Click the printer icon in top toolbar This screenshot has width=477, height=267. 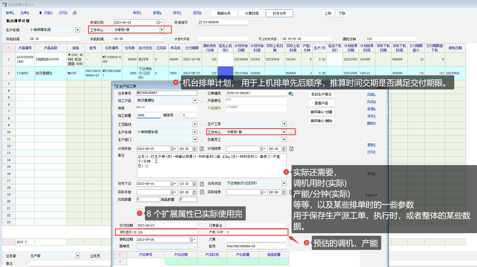pyautogui.click(x=74, y=13)
